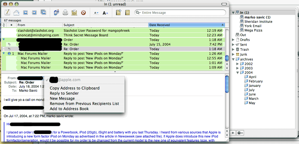Toggle the checked @apple.com address item
The image size is (299, 144).
tap(84, 80)
